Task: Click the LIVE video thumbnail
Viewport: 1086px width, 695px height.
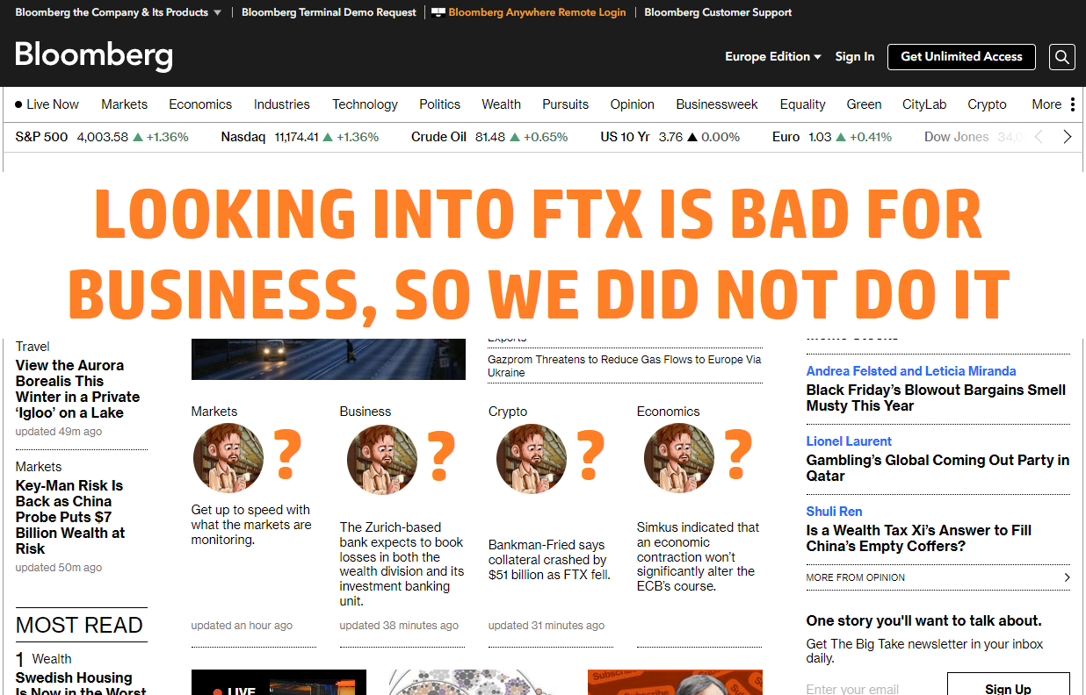Action: pyautogui.click(x=279, y=683)
